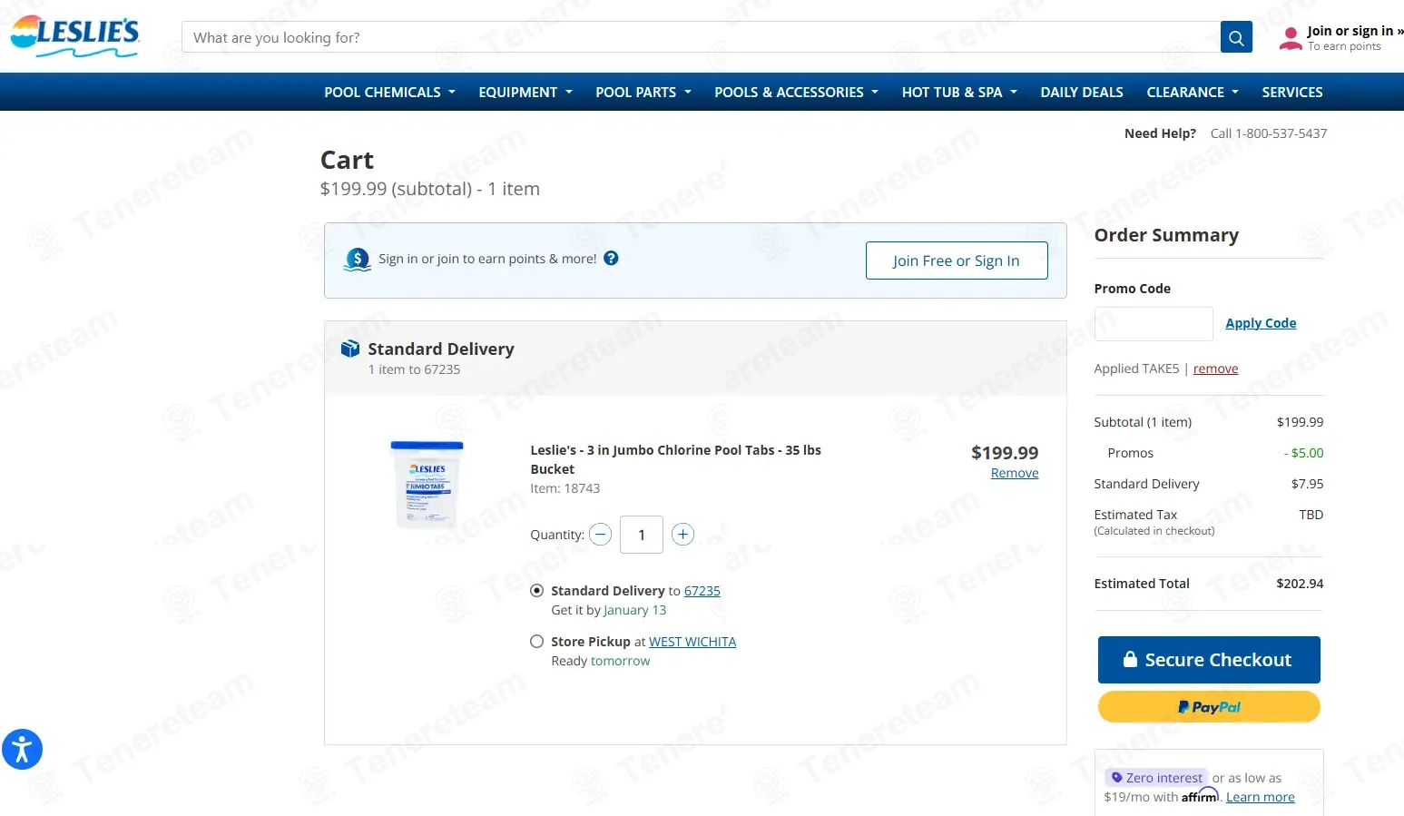Open the accessibility options icon

(x=22, y=750)
